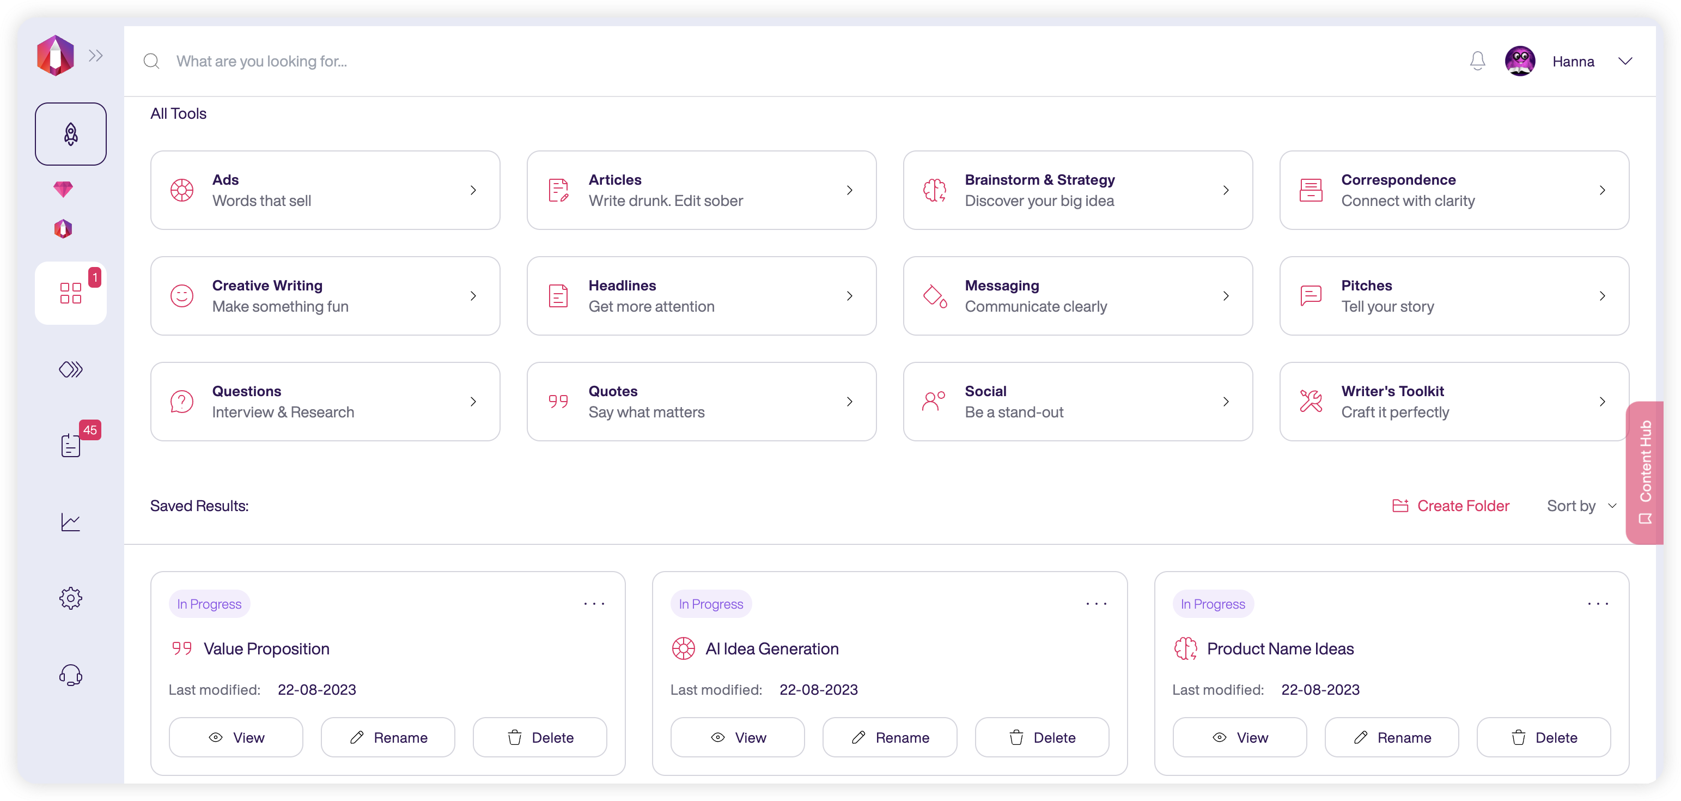Open the pink diamond sidebar icon

(63, 189)
